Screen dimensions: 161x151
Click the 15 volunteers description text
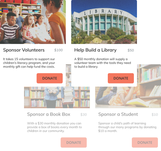coord(29,63)
